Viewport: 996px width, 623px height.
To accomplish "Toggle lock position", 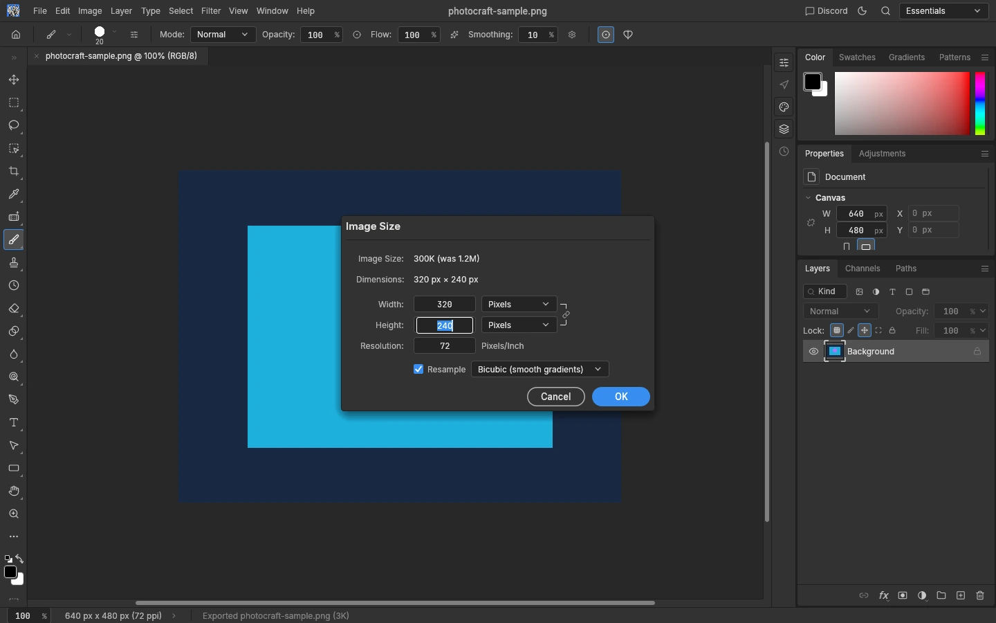I will click(865, 330).
